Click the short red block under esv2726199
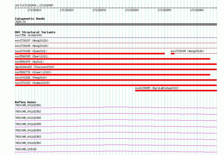Viewport: 224px width, 155px height. 173,54
